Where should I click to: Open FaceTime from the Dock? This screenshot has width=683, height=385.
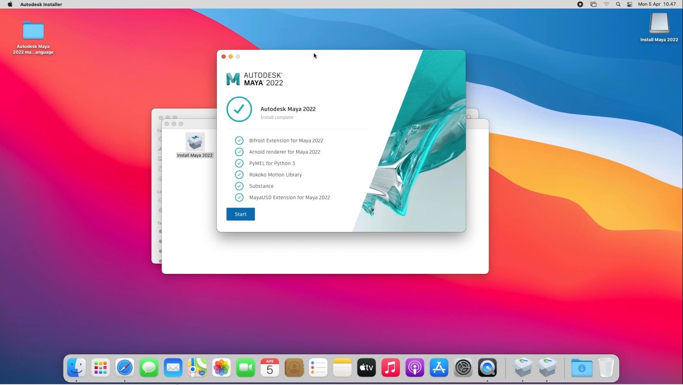(x=246, y=368)
